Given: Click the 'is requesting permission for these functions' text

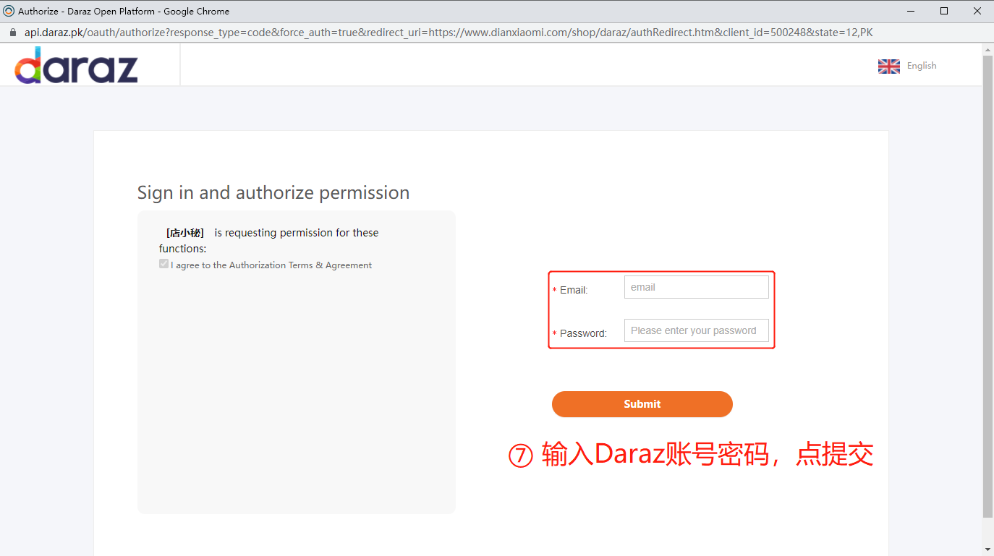Looking at the screenshot, I should pyautogui.click(x=269, y=241).
